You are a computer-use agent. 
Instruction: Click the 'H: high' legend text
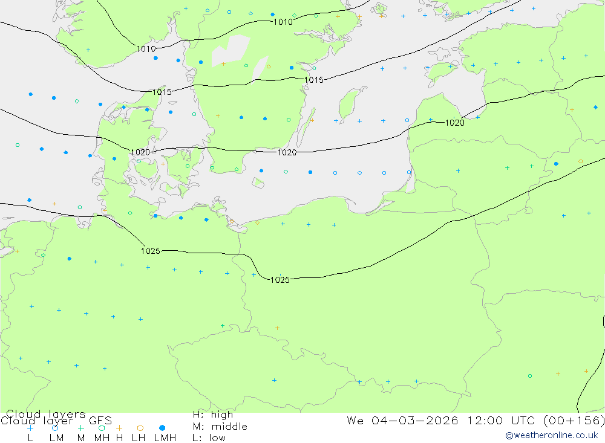(x=213, y=415)
